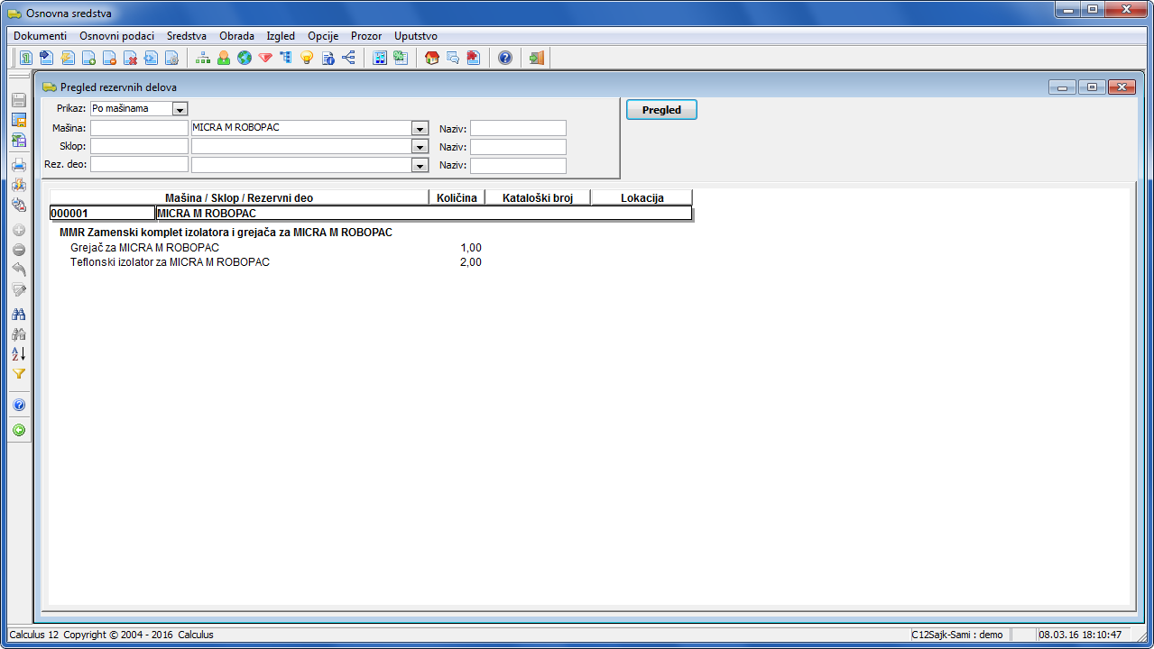Click the printer icon in left sidebar
Screen dimensions: 1154x649
pos(18,165)
